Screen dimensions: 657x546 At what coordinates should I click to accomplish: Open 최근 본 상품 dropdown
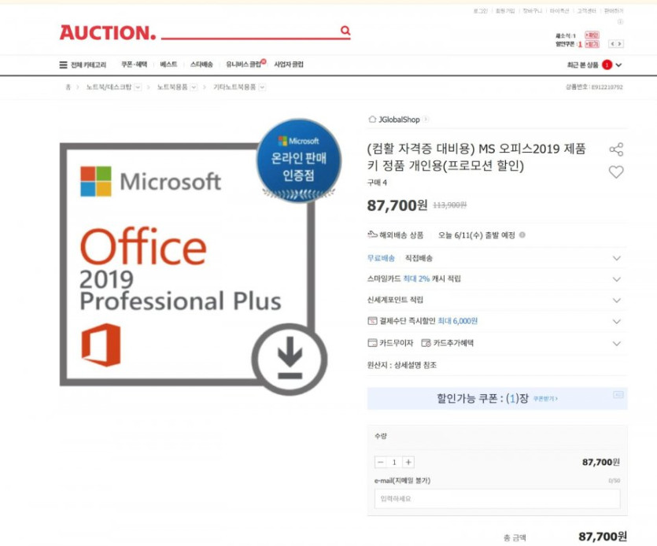pos(619,65)
